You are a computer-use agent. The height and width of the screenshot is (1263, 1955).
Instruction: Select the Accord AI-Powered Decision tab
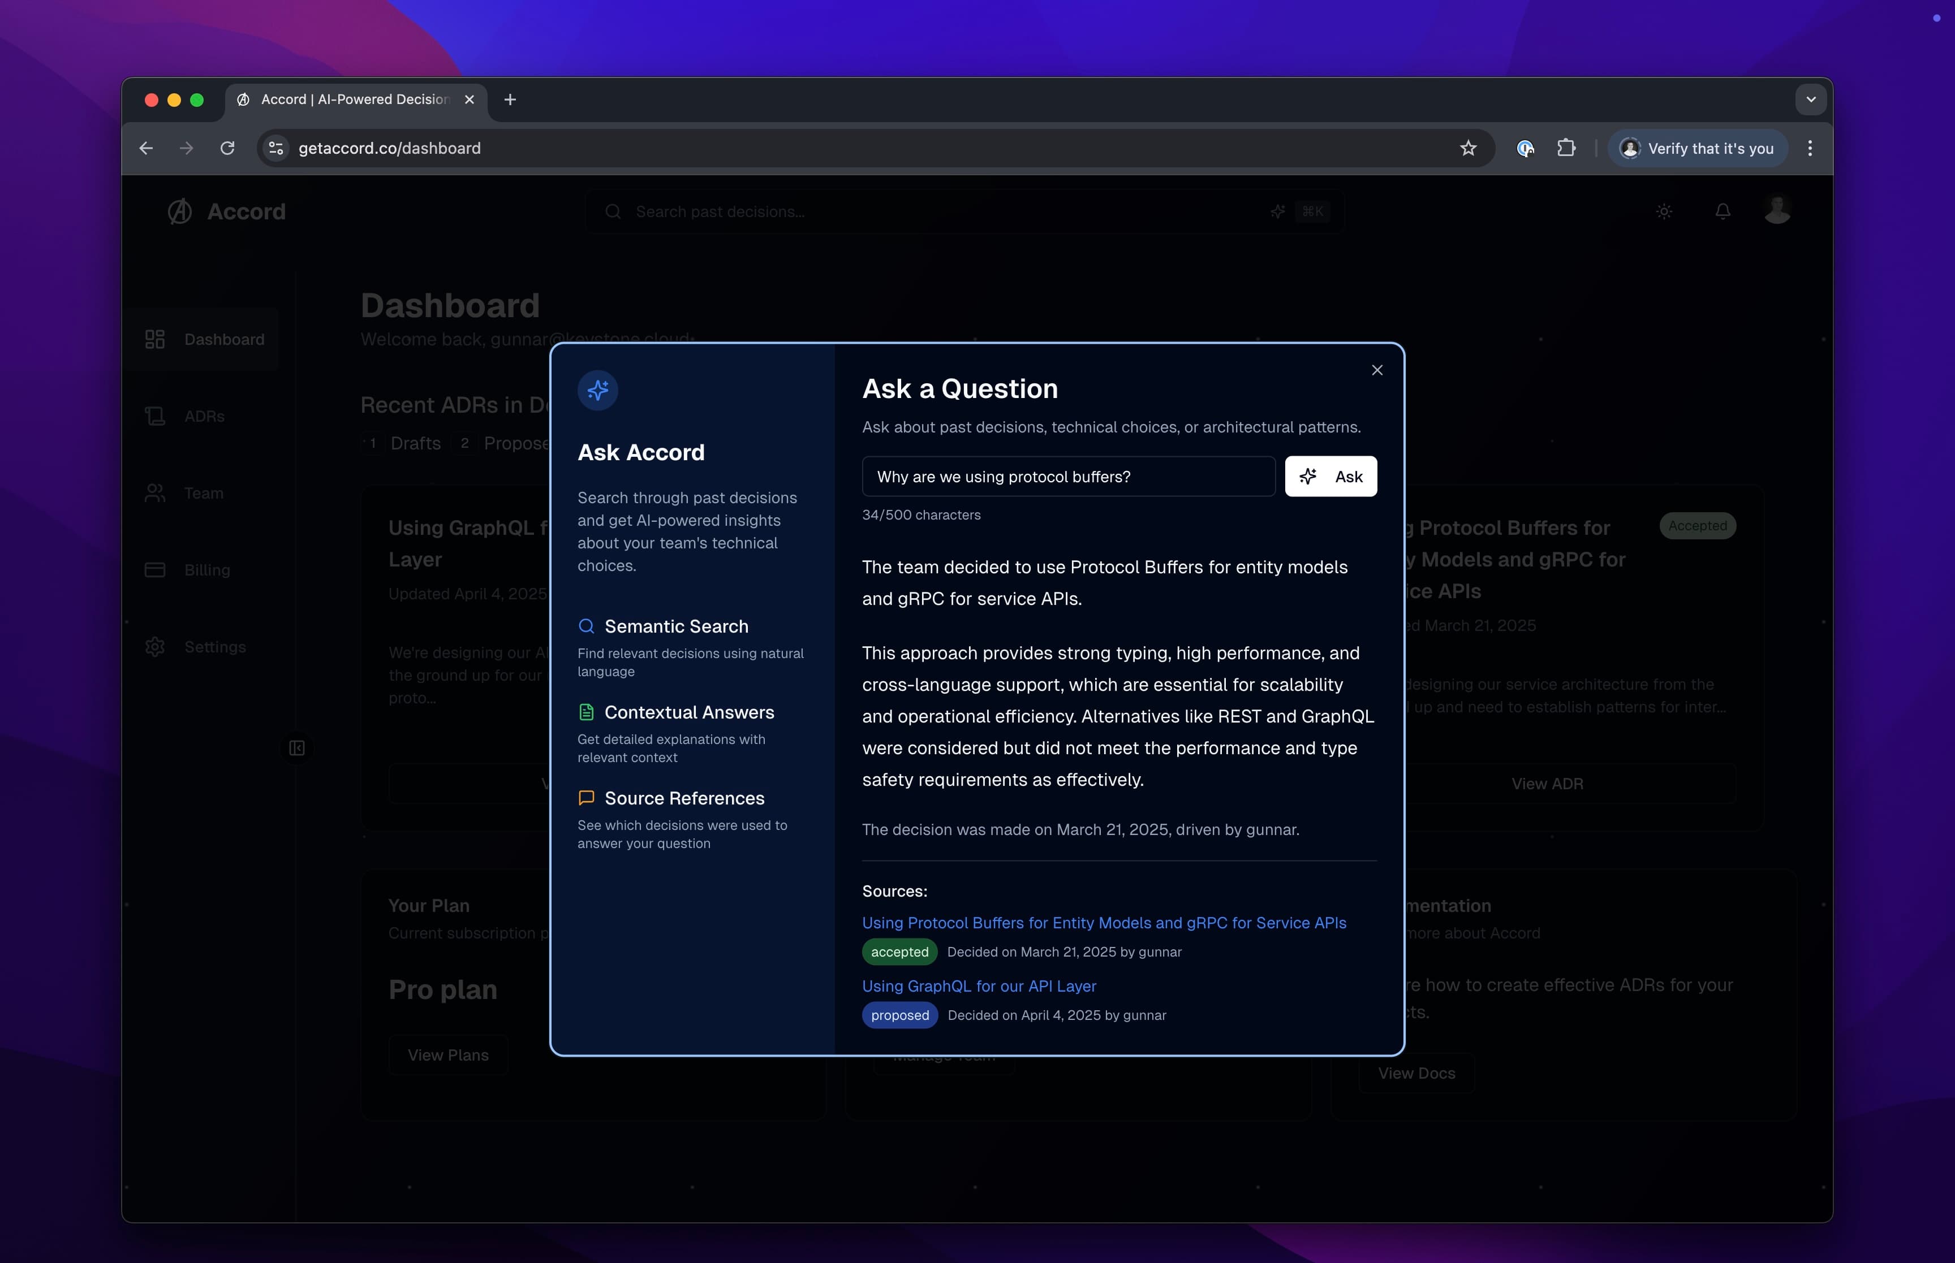(x=355, y=100)
